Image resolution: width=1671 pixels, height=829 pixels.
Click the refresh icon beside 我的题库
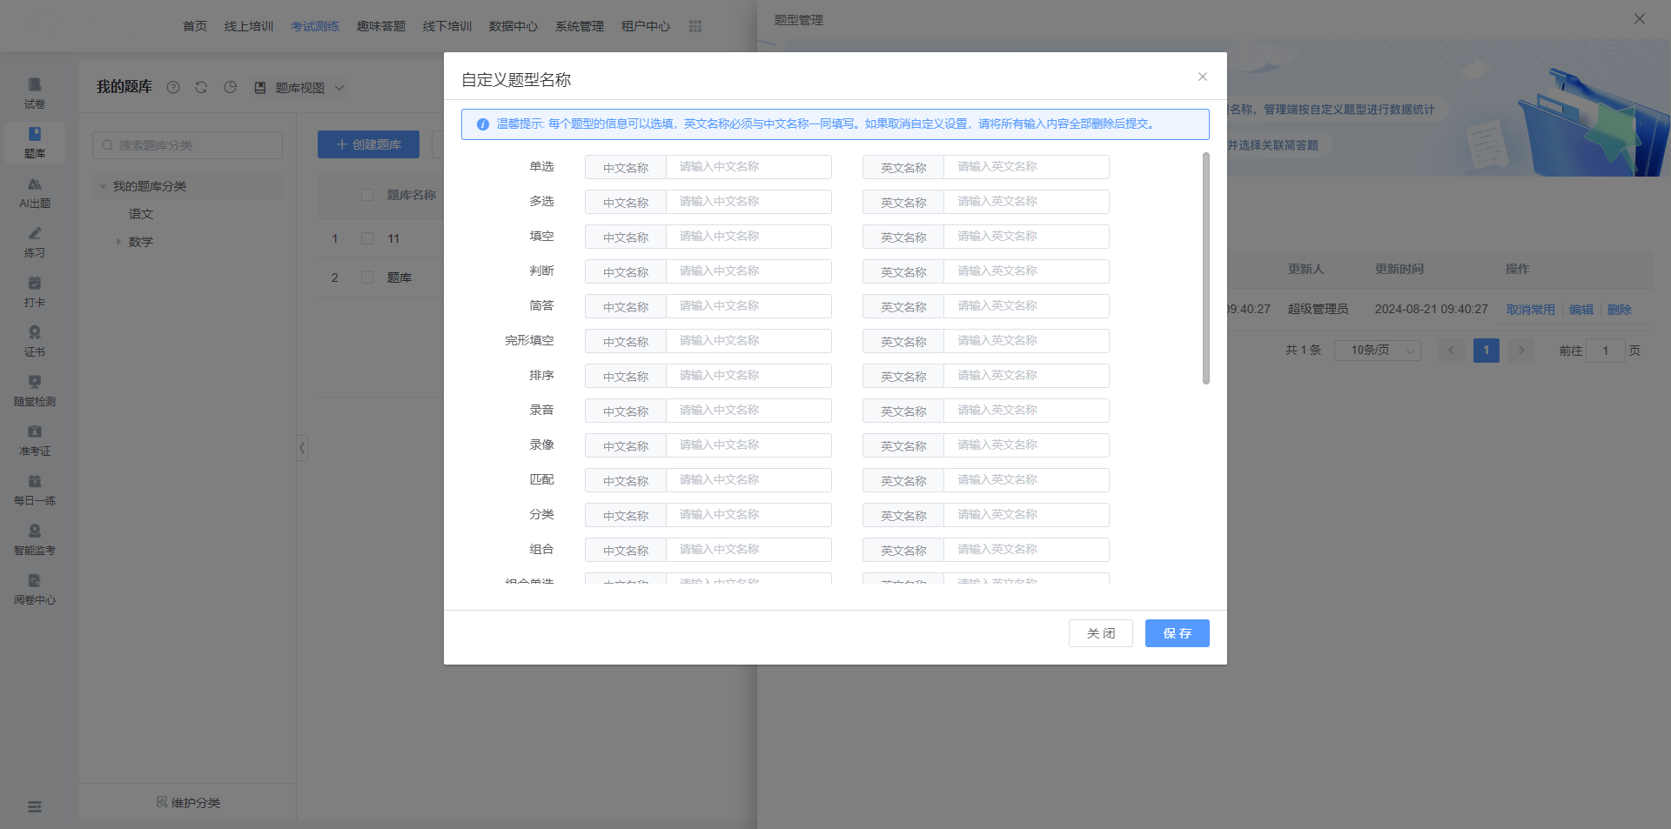tap(201, 87)
